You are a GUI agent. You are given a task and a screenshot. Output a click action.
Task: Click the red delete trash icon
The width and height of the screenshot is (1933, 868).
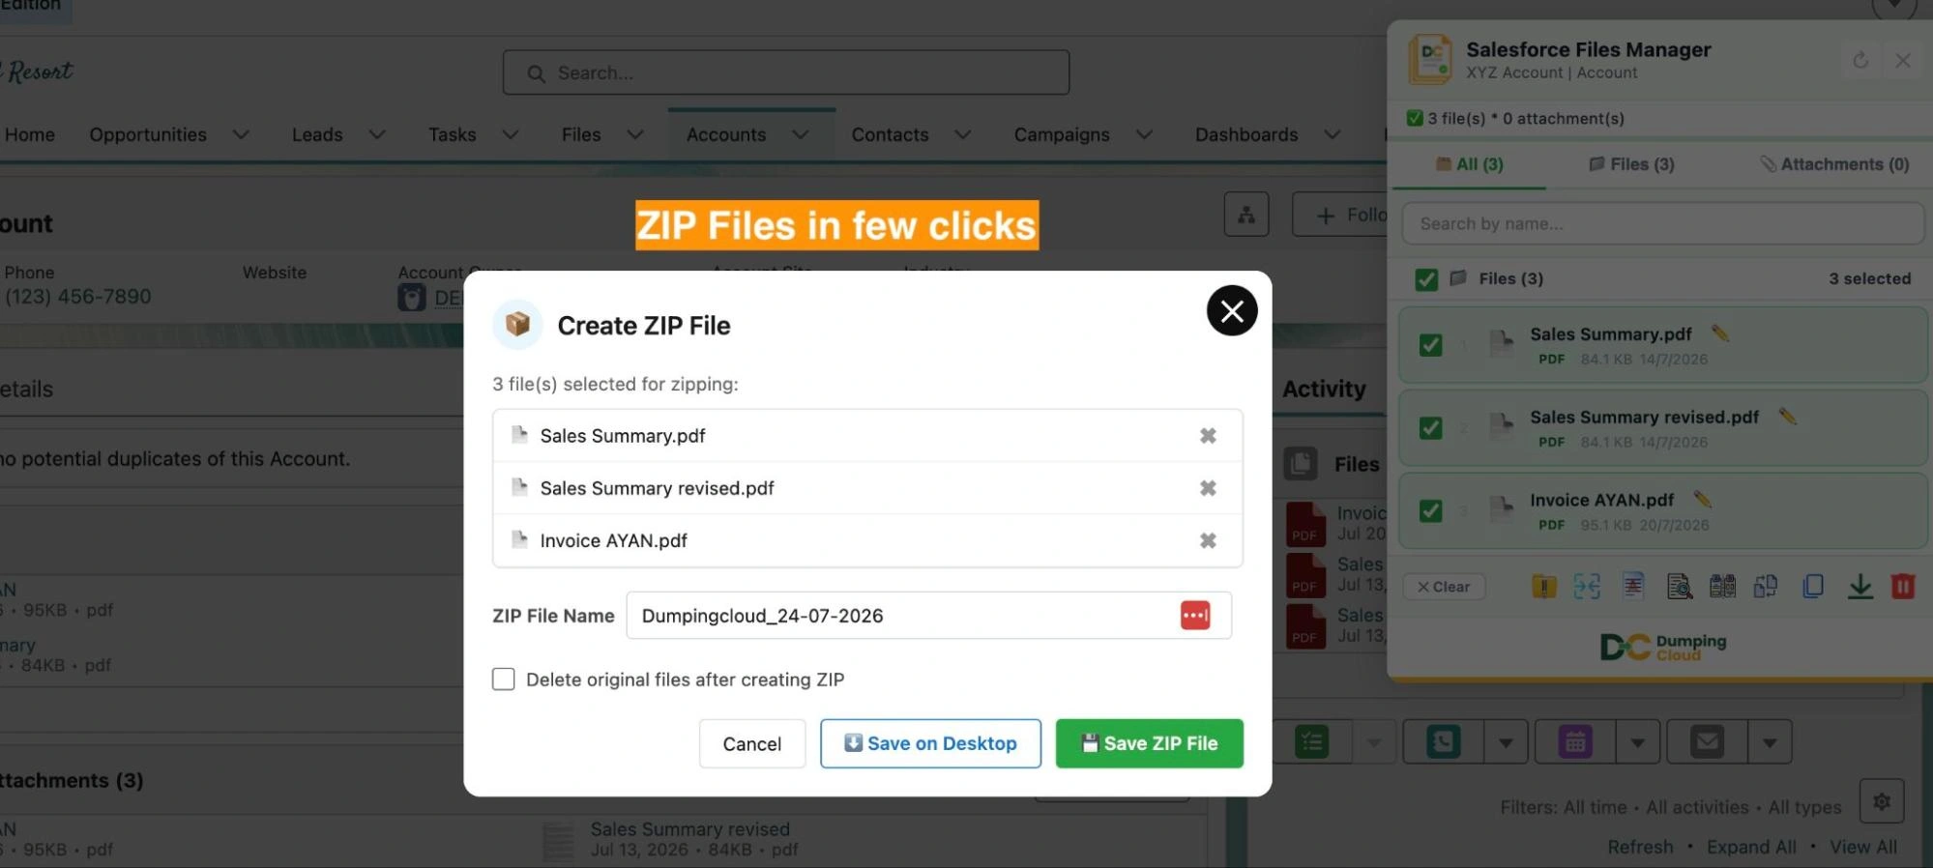point(1903,586)
